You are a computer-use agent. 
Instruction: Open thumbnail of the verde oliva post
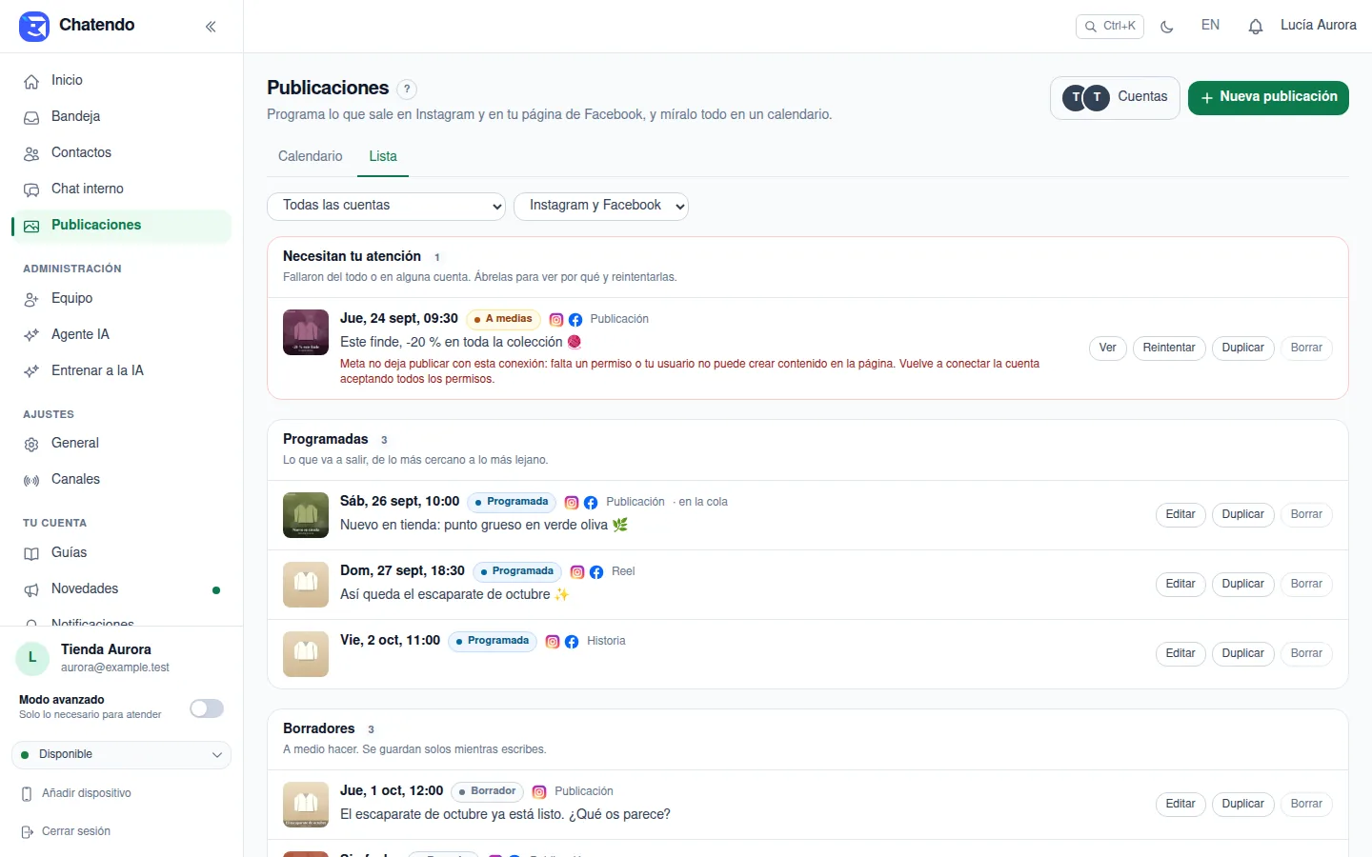pyautogui.click(x=306, y=515)
